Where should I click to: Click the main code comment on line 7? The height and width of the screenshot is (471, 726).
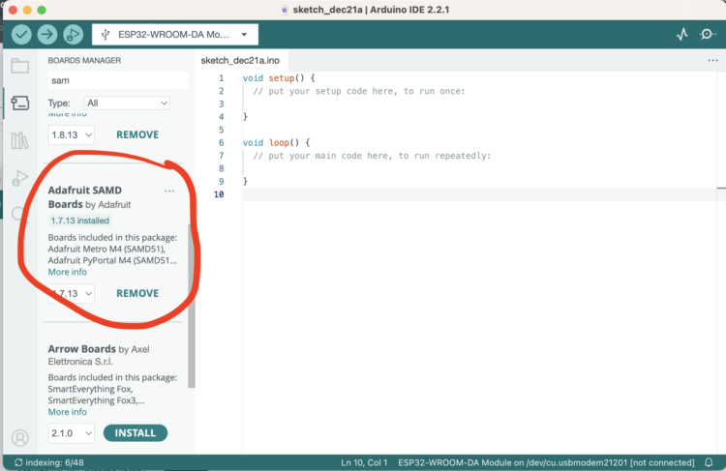(x=372, y=156)
